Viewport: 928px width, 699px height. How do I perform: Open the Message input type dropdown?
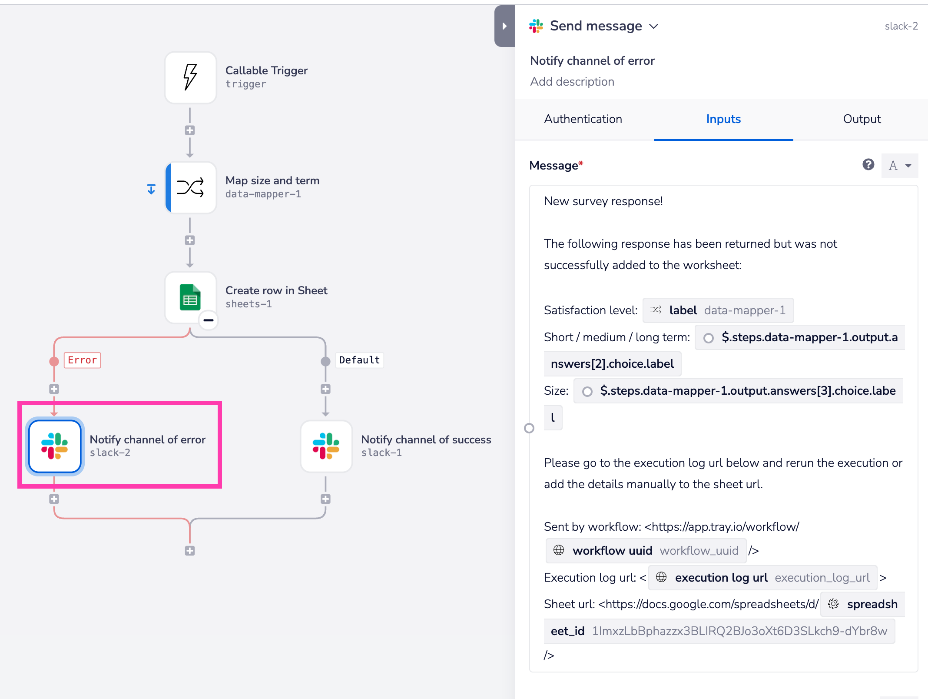900,166
